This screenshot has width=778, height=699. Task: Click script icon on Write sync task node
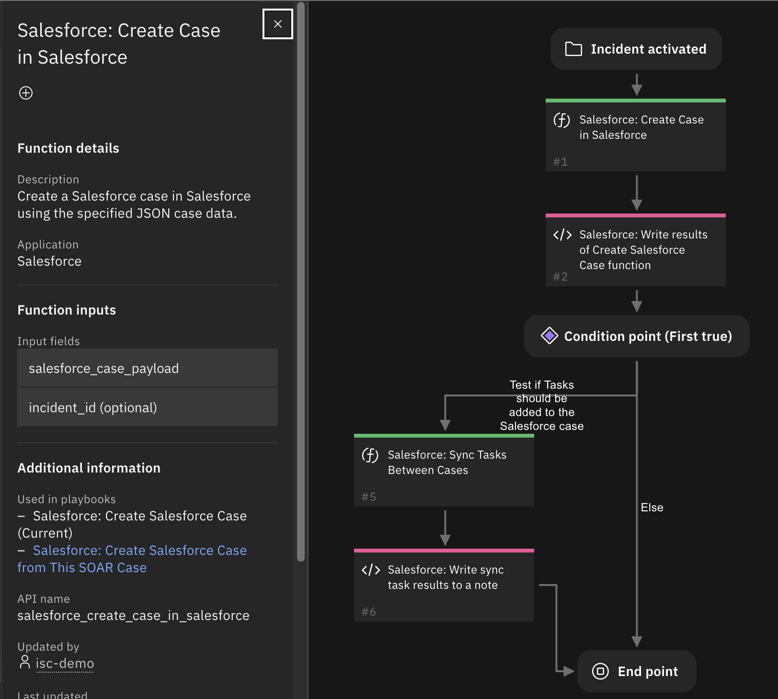[x=370, y=570]
